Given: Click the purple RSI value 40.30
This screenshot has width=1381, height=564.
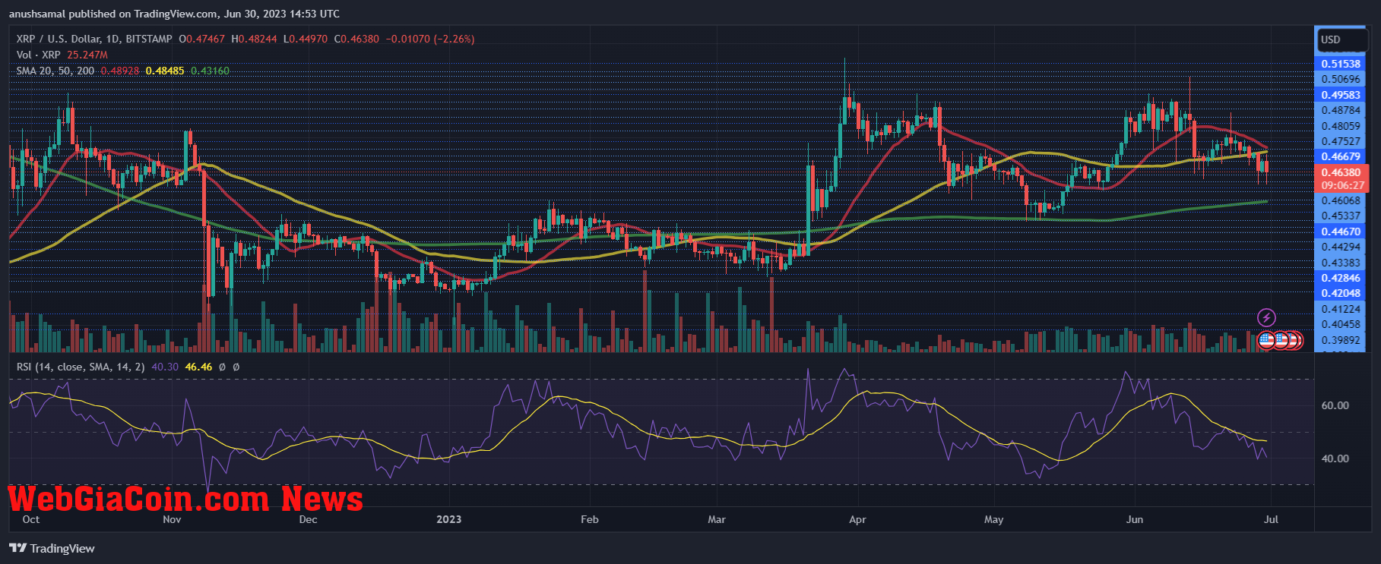Looking at the screenshot, I should [165, 367].
